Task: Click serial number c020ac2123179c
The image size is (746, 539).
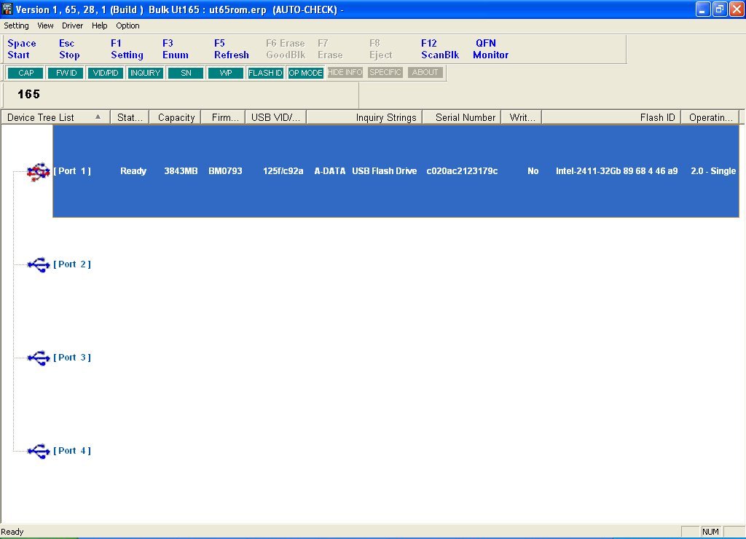Action: pyautogui.click(x=462, y=170)
